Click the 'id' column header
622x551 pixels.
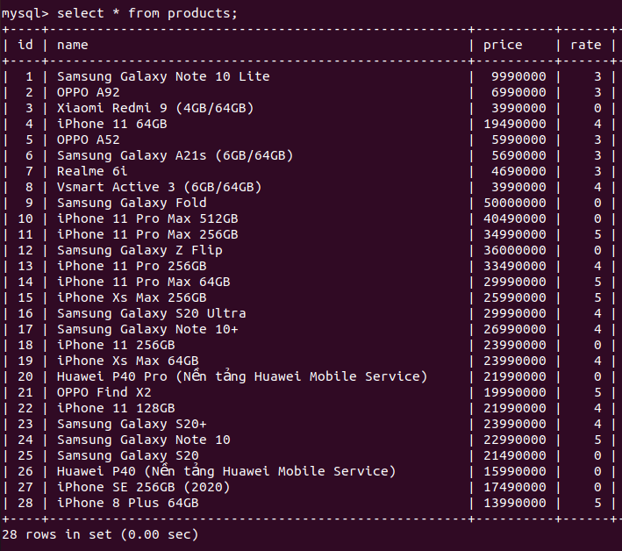(25, 45)
